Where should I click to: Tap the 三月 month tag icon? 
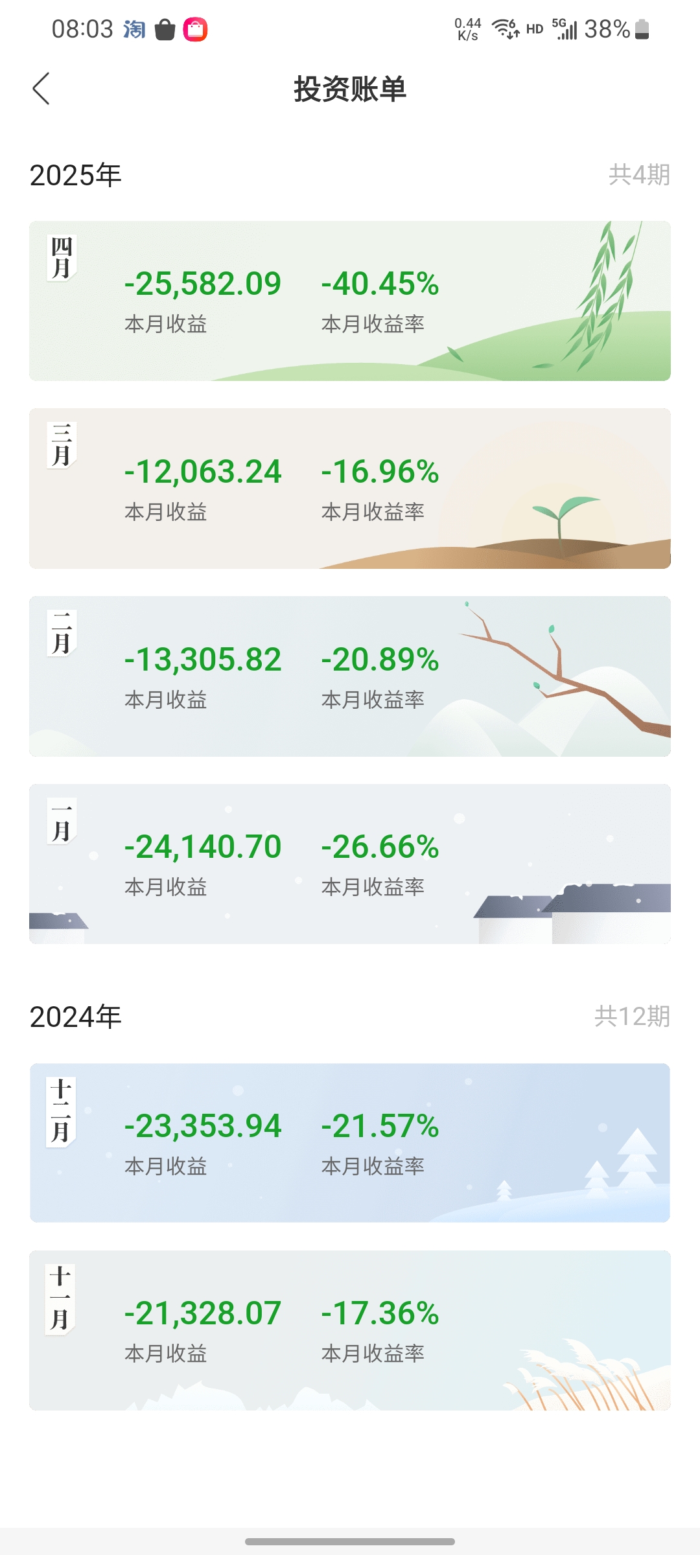pyautogui.click(x=62, y=445)
